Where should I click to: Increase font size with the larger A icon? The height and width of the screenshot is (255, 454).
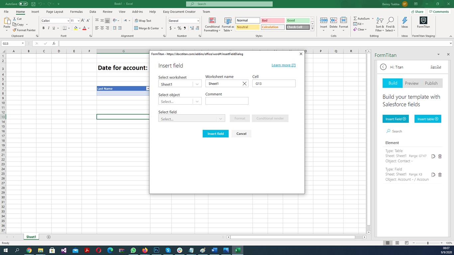(83, 21)
